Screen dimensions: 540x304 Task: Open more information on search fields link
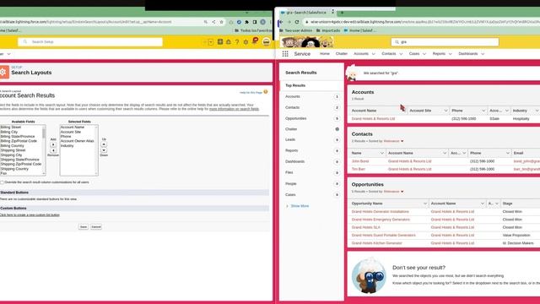pos(235,109)
